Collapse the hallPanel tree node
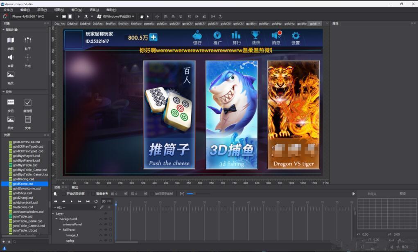The width and height of the screenshot is (418, 252). pyautogui.click(x=60, y=229)
